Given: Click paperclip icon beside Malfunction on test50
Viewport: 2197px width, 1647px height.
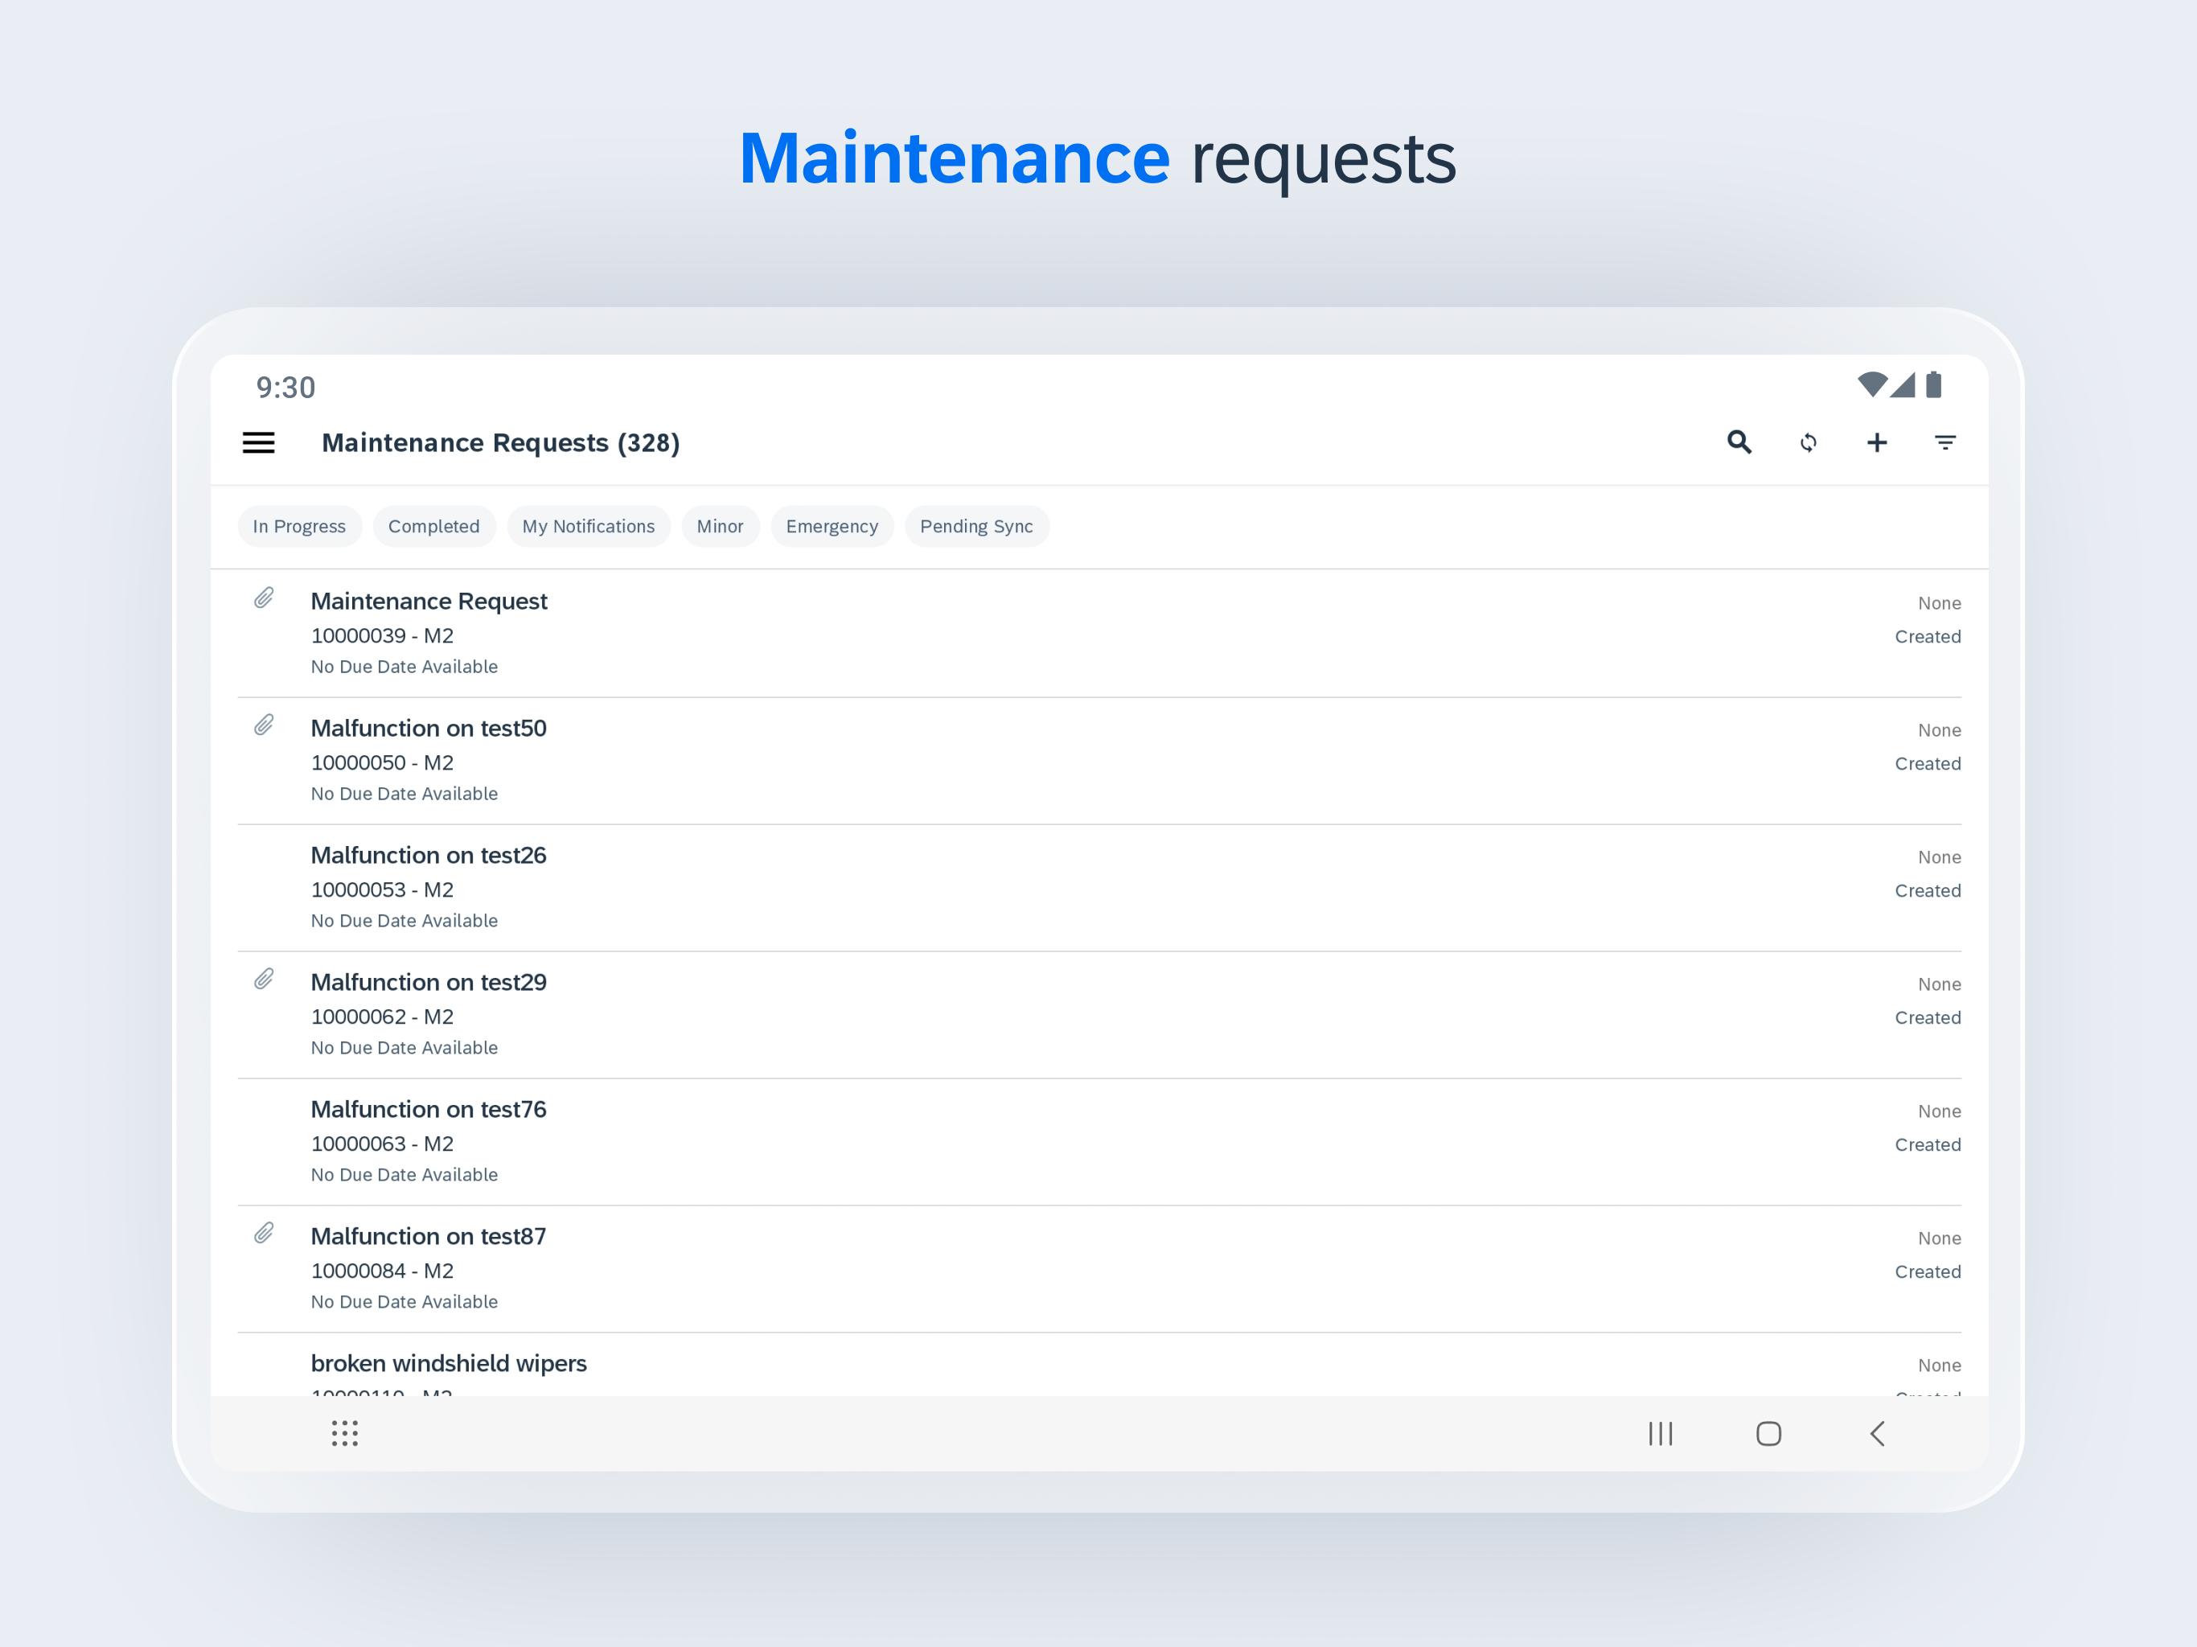Looking at the screenshot, I should pos(265,725).
